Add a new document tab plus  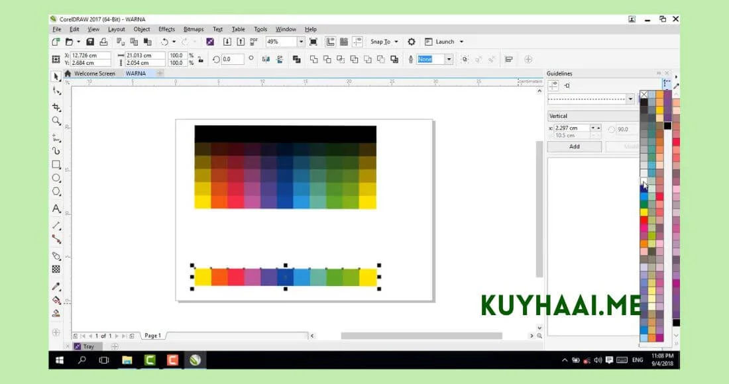pos(160,73)
